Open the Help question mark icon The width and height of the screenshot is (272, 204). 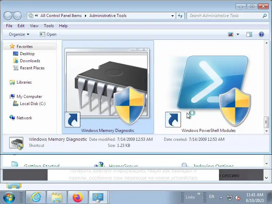tap(261, 34)
